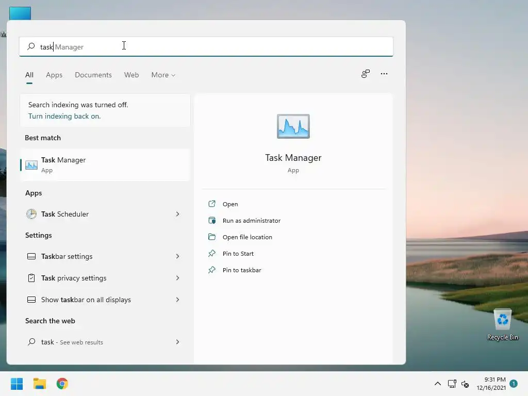Click the Task Scheduler clock icon
This screenshot has height=396, width=528.
(31, 214)
